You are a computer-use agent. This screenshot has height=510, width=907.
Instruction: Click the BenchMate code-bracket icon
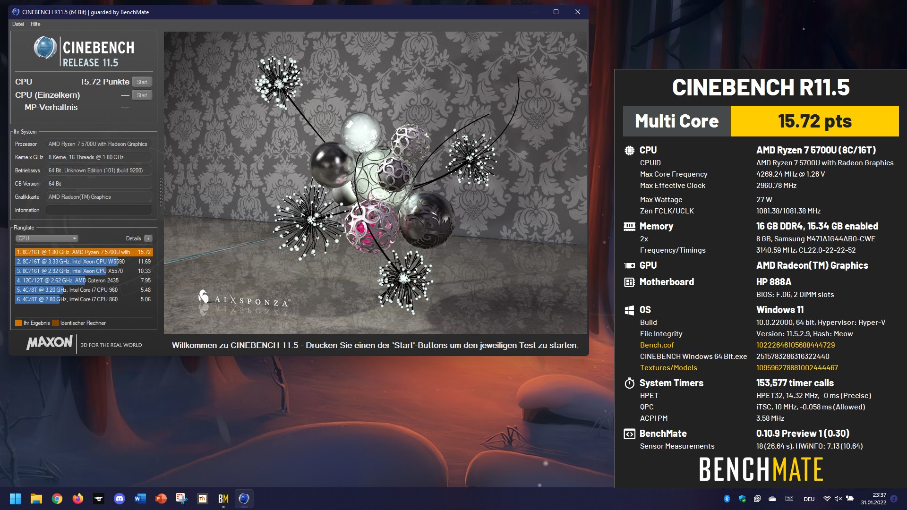(629, 434)
